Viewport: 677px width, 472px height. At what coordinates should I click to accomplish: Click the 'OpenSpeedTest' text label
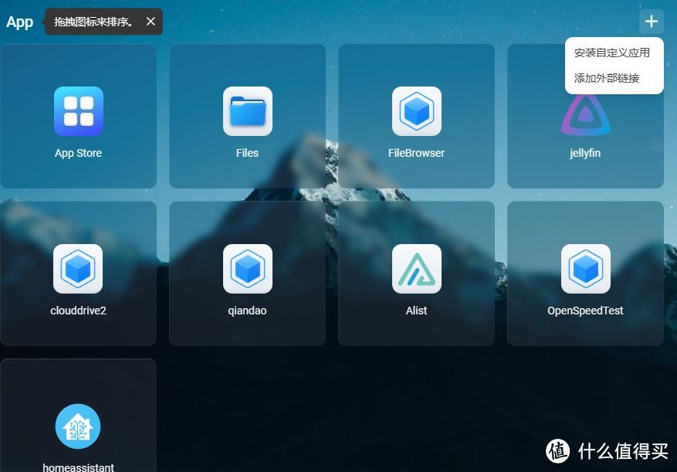585,311
